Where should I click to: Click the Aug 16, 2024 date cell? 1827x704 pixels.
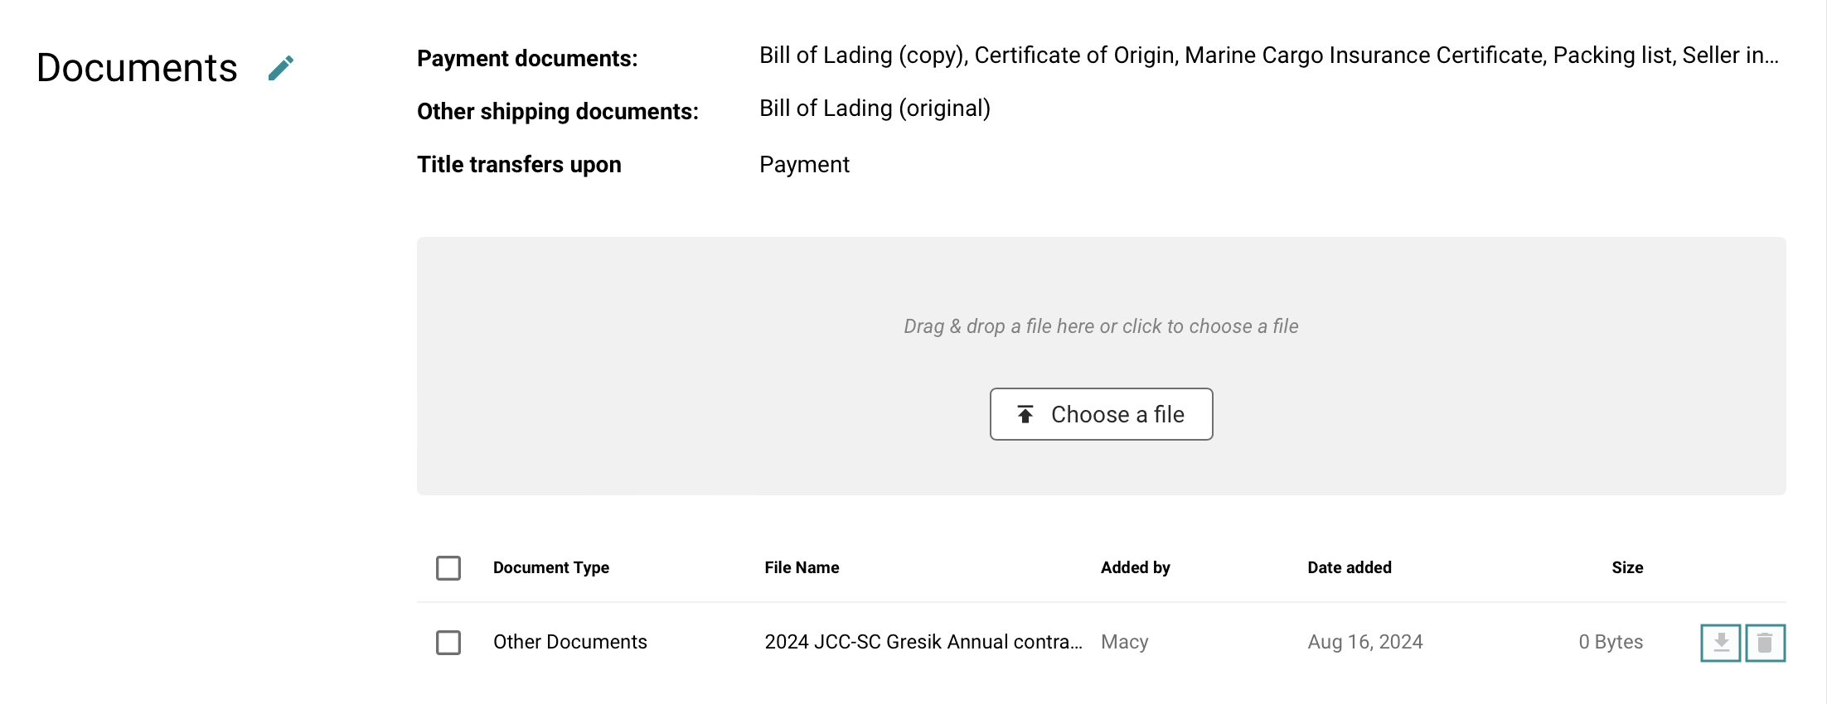tap(1364, 642)
